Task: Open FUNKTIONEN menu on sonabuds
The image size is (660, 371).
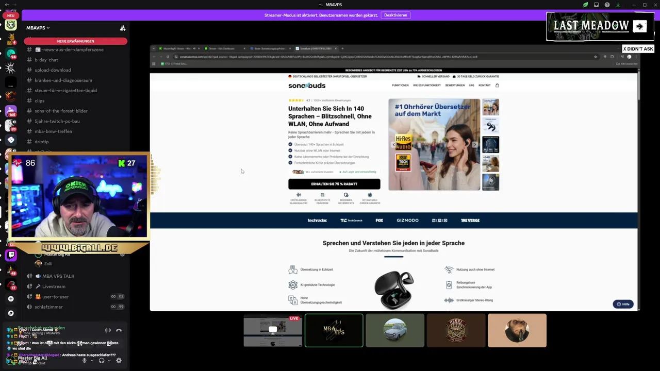Action: tap(400, 85)
